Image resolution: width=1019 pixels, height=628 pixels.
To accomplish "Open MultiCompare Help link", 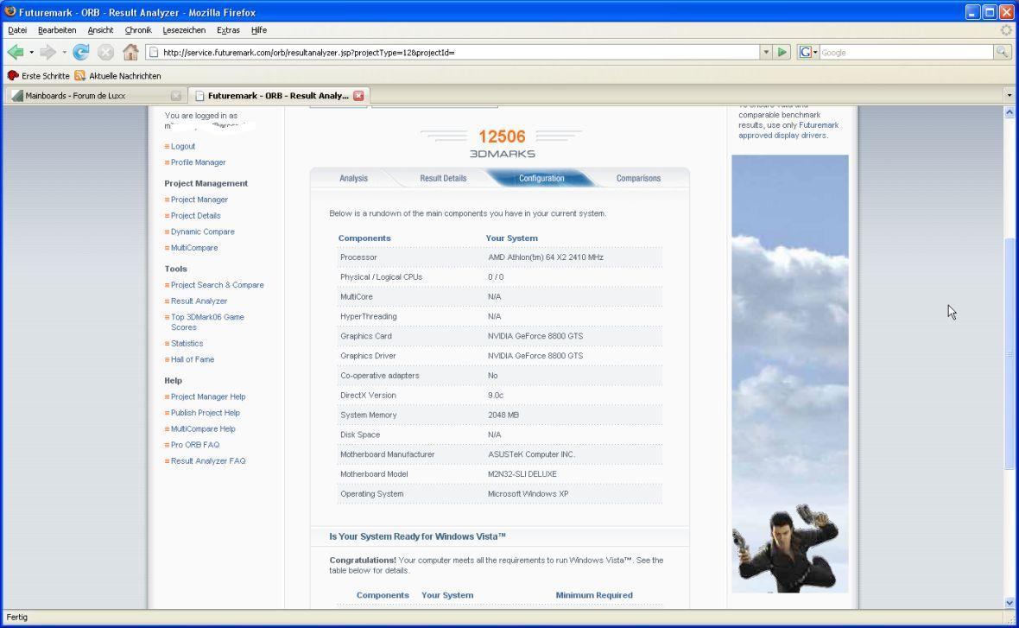I will click(x=203, y=429).
